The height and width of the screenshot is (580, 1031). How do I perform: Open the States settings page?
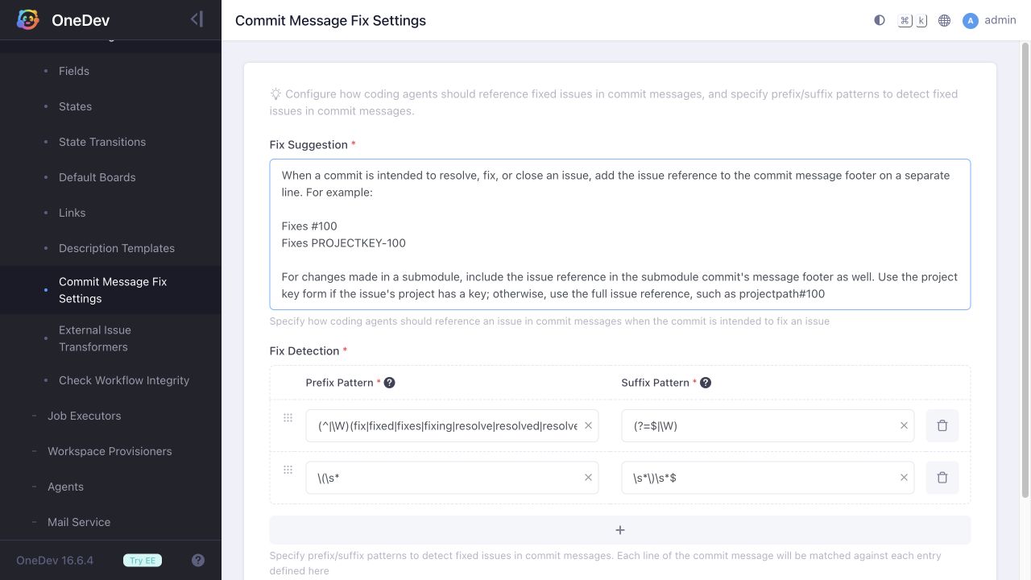[x=75, y=106]
